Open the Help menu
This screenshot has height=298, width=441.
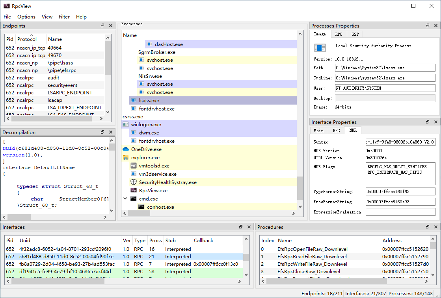[x=81, y=17]
